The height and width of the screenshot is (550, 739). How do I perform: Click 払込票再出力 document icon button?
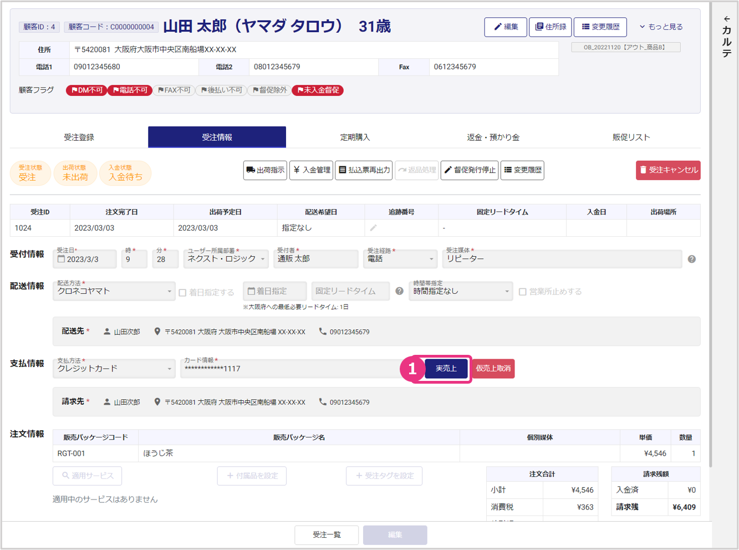coord(364,170)
